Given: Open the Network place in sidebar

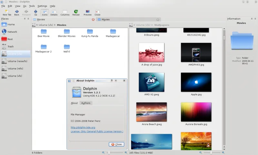Looking at the screenshot, I should pos(12,32).
